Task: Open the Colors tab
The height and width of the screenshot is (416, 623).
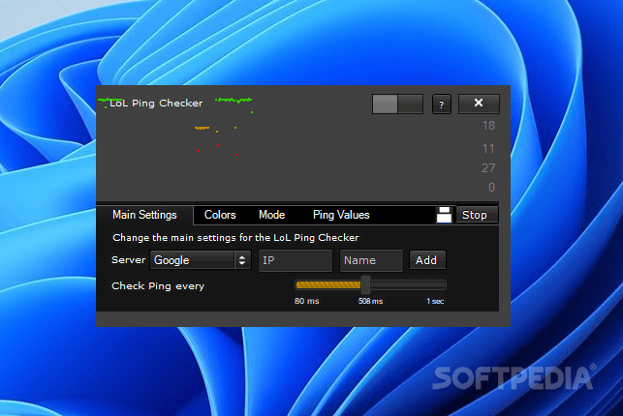Action: [220, 215]
